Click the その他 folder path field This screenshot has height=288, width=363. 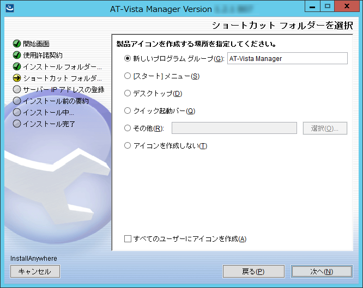(234, 128)
